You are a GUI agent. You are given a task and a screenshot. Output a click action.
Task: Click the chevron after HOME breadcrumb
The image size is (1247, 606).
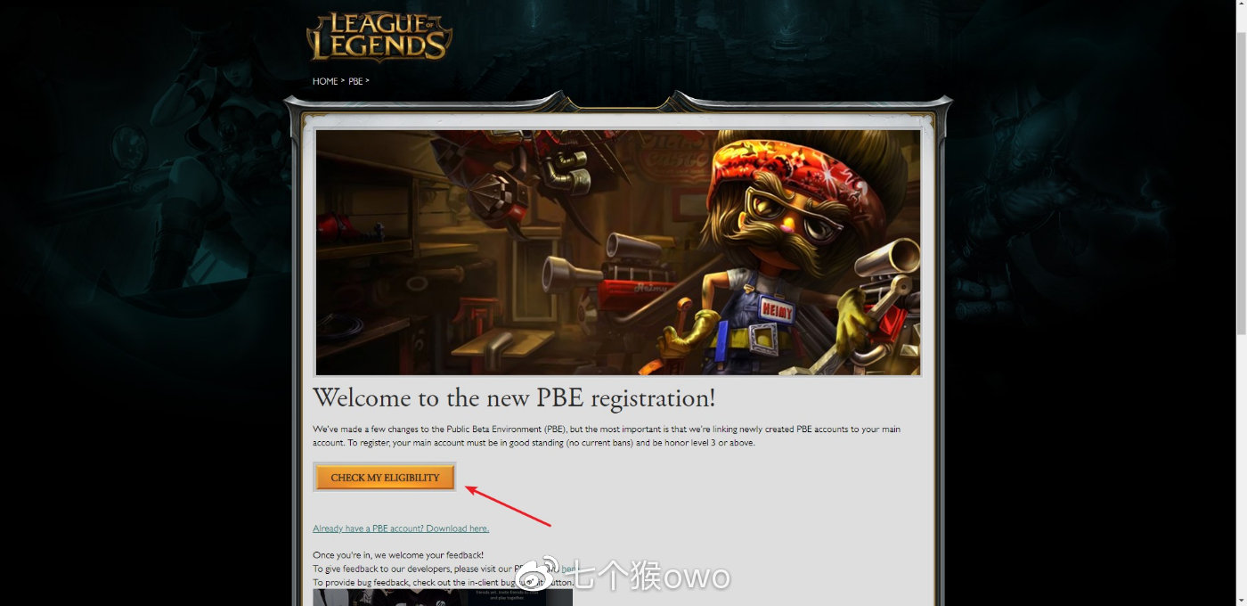coord(343,81)
